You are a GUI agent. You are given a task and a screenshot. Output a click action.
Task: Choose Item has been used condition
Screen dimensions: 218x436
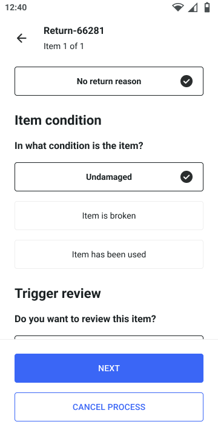pos(109,254)
